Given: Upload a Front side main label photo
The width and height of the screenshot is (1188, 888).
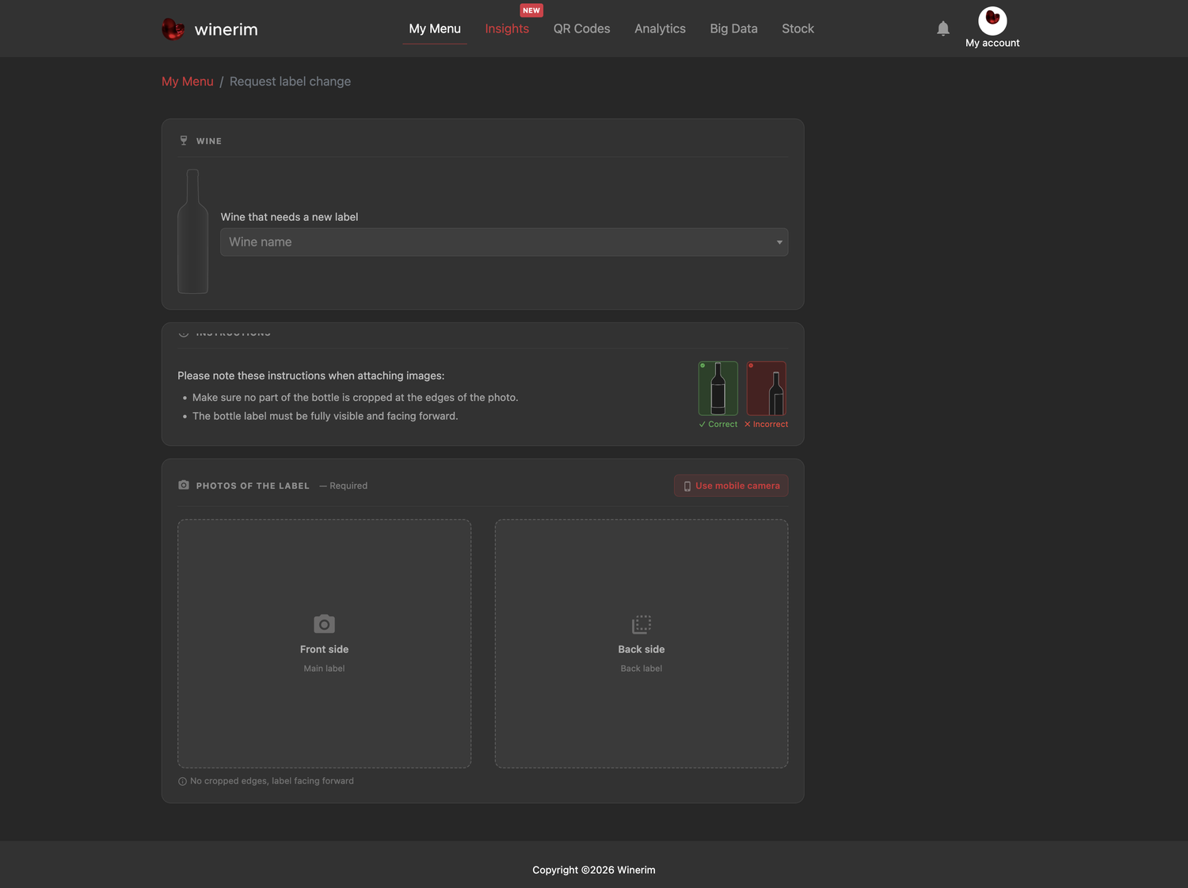Looking at the screenshot, I should coord(324,643).
